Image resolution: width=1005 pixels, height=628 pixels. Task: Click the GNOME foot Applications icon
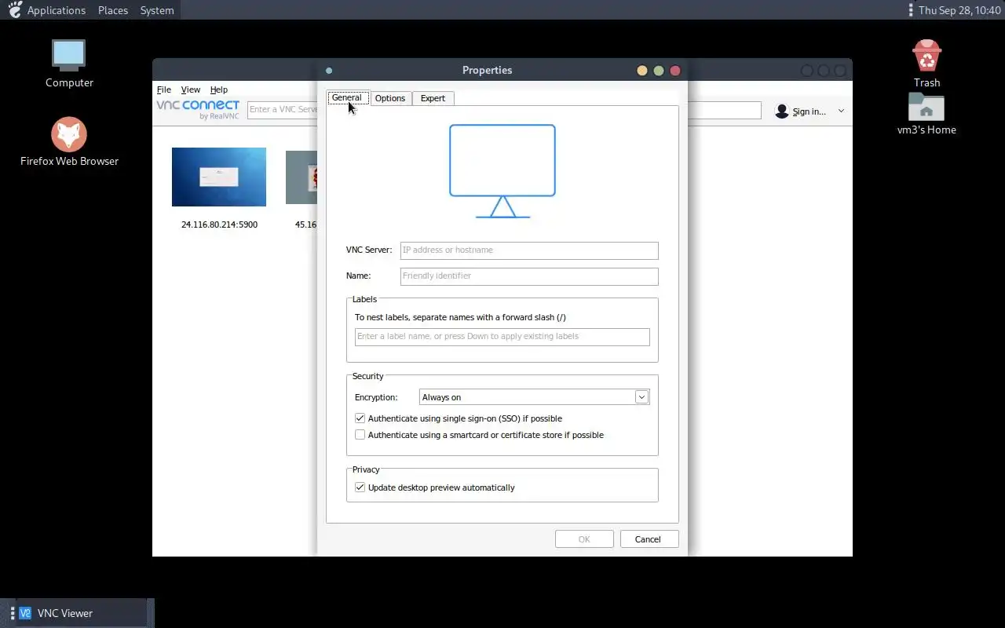(14, 10)
